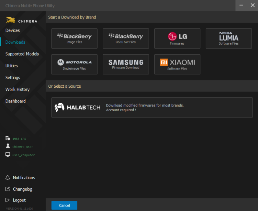Click the Changelog edit icon
Image resolution: width=258 pixels, height=211 pixels.
[7, 189]
